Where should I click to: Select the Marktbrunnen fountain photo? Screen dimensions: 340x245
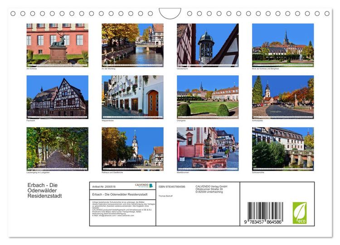[208, 149]
